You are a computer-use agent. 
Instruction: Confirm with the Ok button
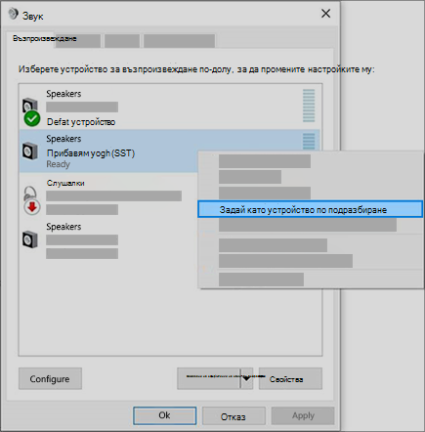click(164, 415)
